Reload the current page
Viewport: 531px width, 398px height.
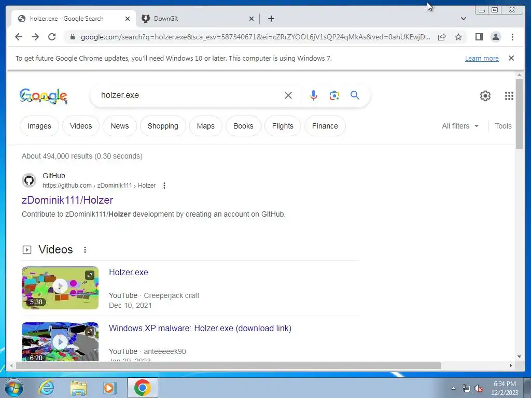click(x=52, y=37)
